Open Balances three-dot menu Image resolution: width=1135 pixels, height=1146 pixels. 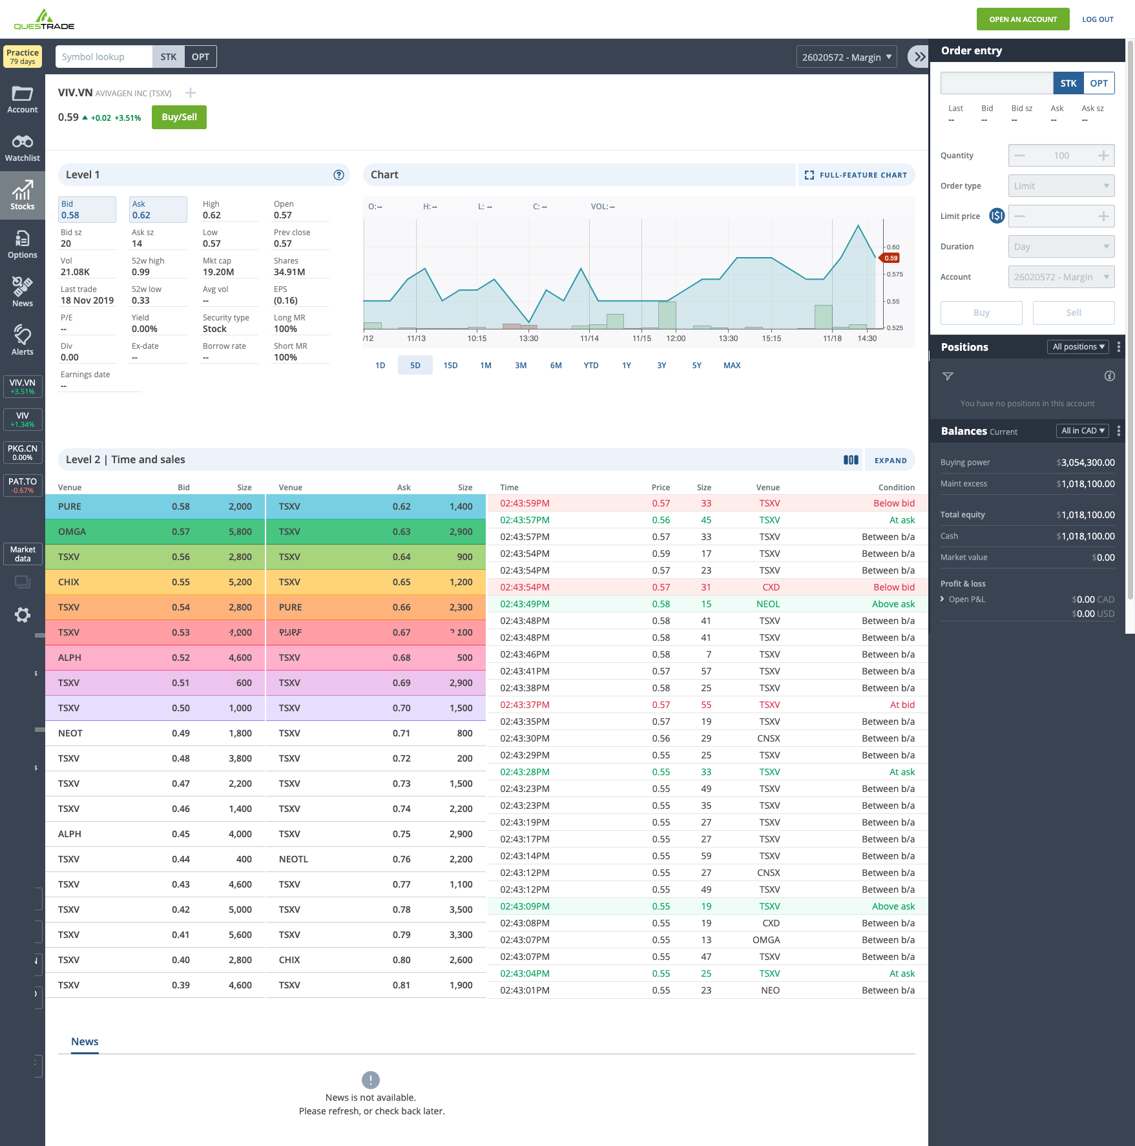coord(1119,431)
